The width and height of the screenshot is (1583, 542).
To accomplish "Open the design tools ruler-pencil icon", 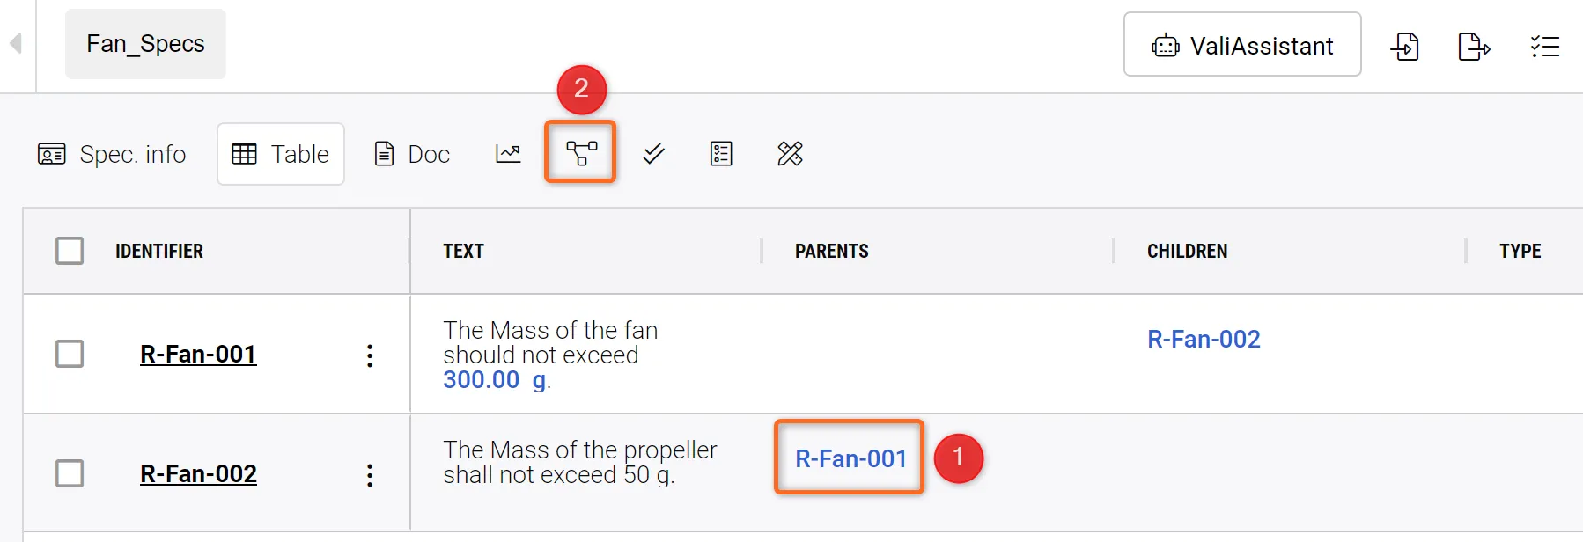I will (x=790, y=154).
